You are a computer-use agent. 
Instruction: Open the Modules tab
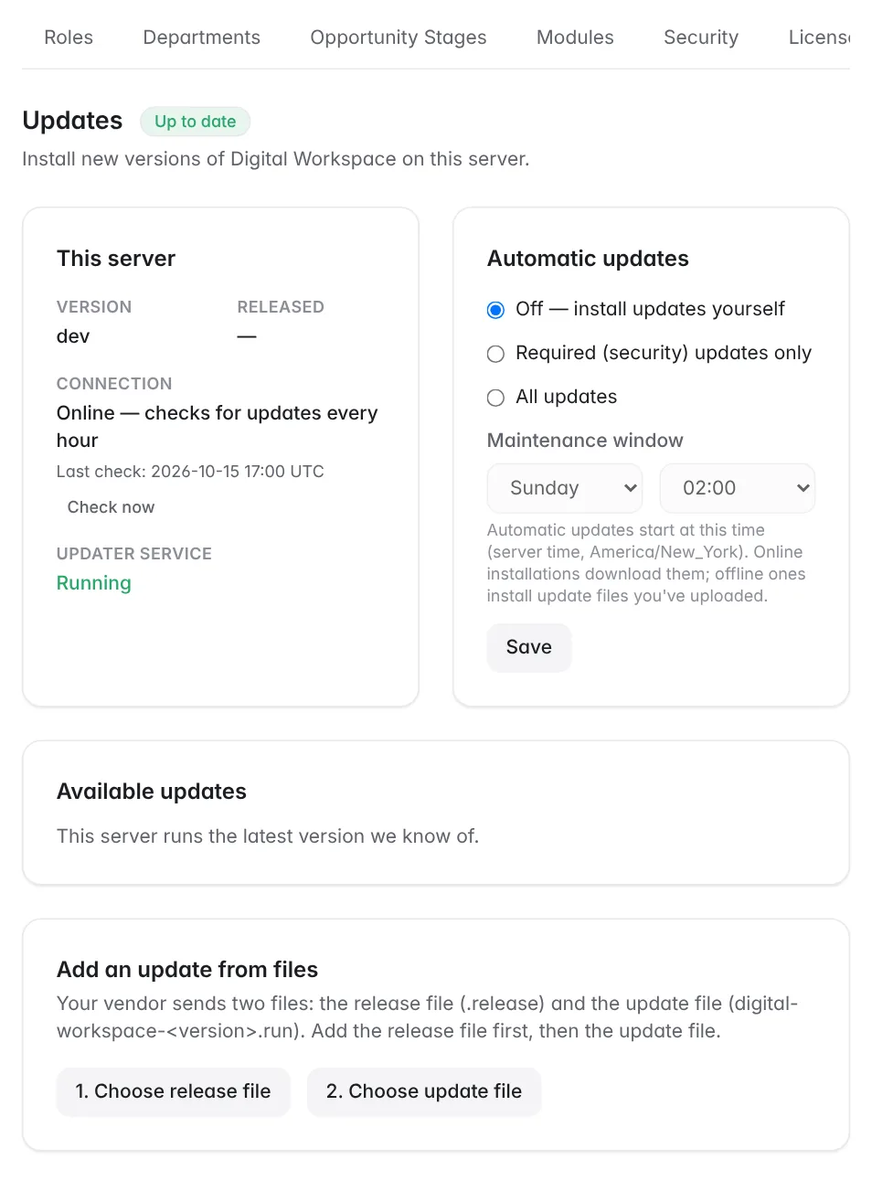pos(575,37)
